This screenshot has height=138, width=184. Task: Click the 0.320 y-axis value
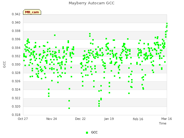16,106
